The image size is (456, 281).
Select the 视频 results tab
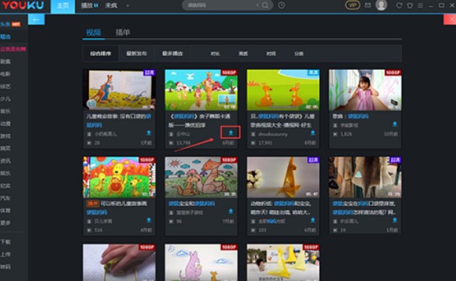click(x=94, y=32)
